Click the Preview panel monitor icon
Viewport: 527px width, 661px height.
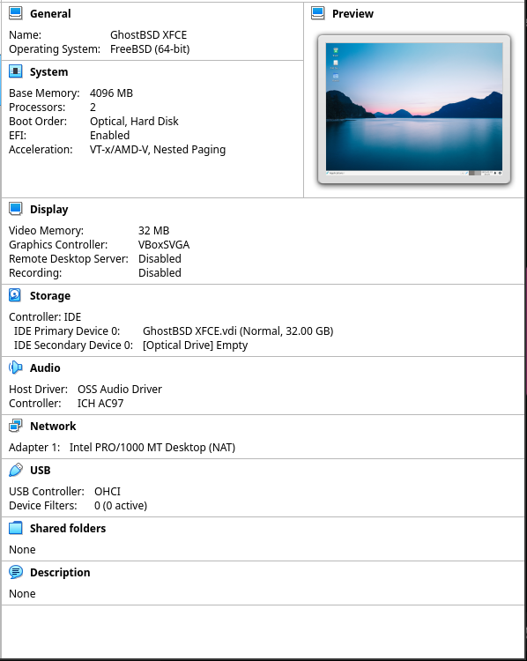point(318,13)
